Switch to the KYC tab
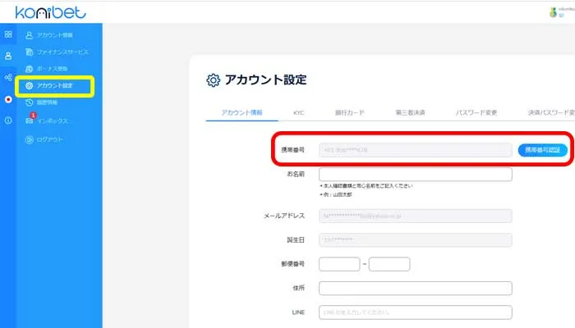Screen dimensions: 575x328 tap(298, 112)
